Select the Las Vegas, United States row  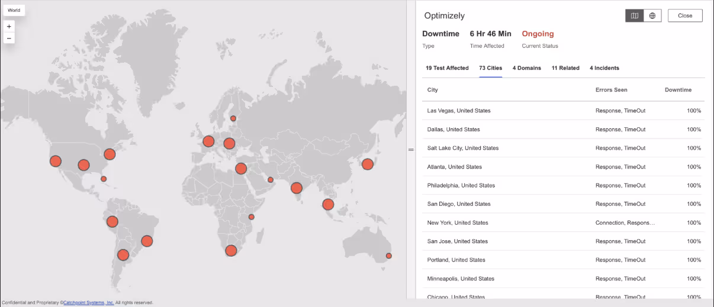[564, 111]
